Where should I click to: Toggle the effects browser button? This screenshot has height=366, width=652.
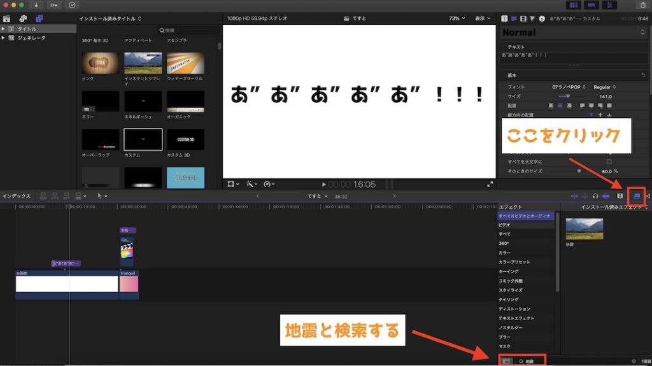pyautogui.click(x=636, y=196)
